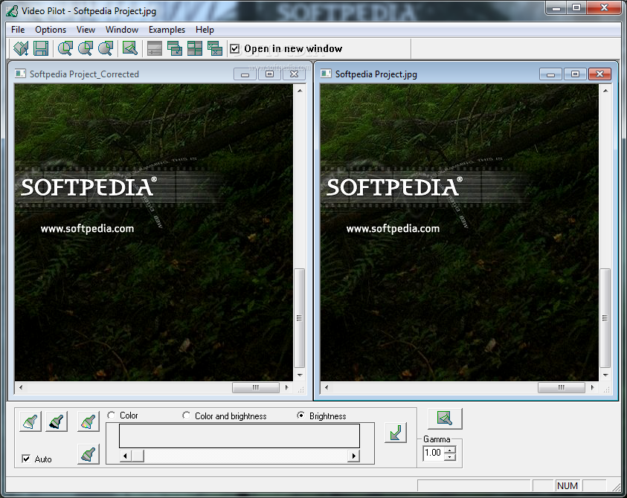Open the Examples menu
This screenshot has width=627, height=498.
pos(167,30)
